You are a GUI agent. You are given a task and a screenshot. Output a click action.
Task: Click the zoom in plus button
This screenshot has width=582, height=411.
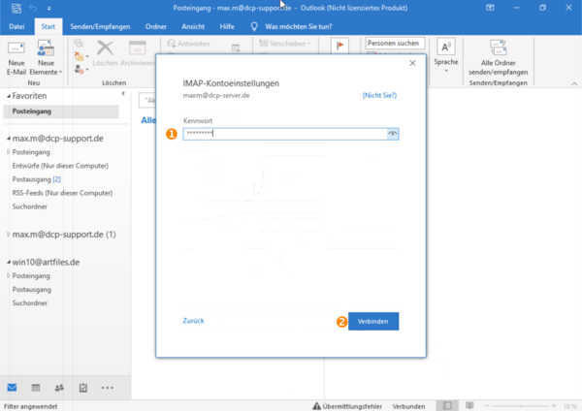554,406
